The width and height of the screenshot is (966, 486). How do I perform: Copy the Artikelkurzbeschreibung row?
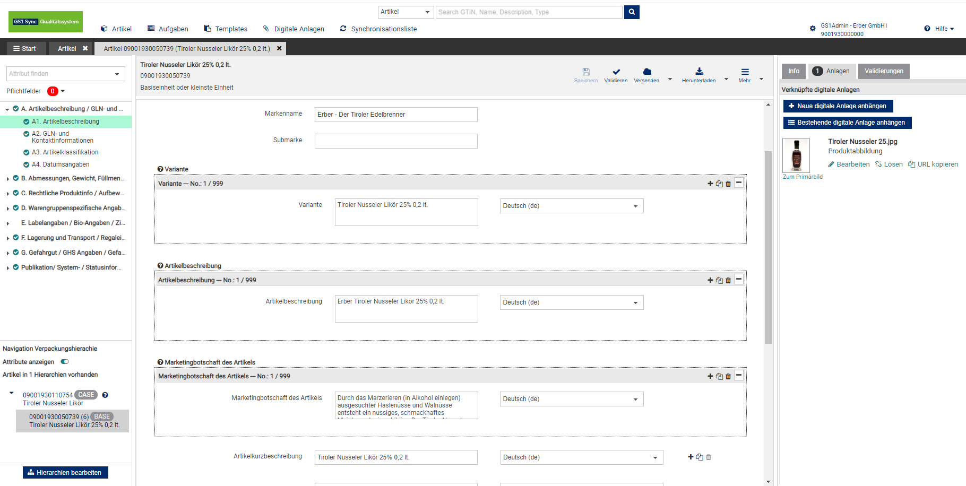coord(700,457)
